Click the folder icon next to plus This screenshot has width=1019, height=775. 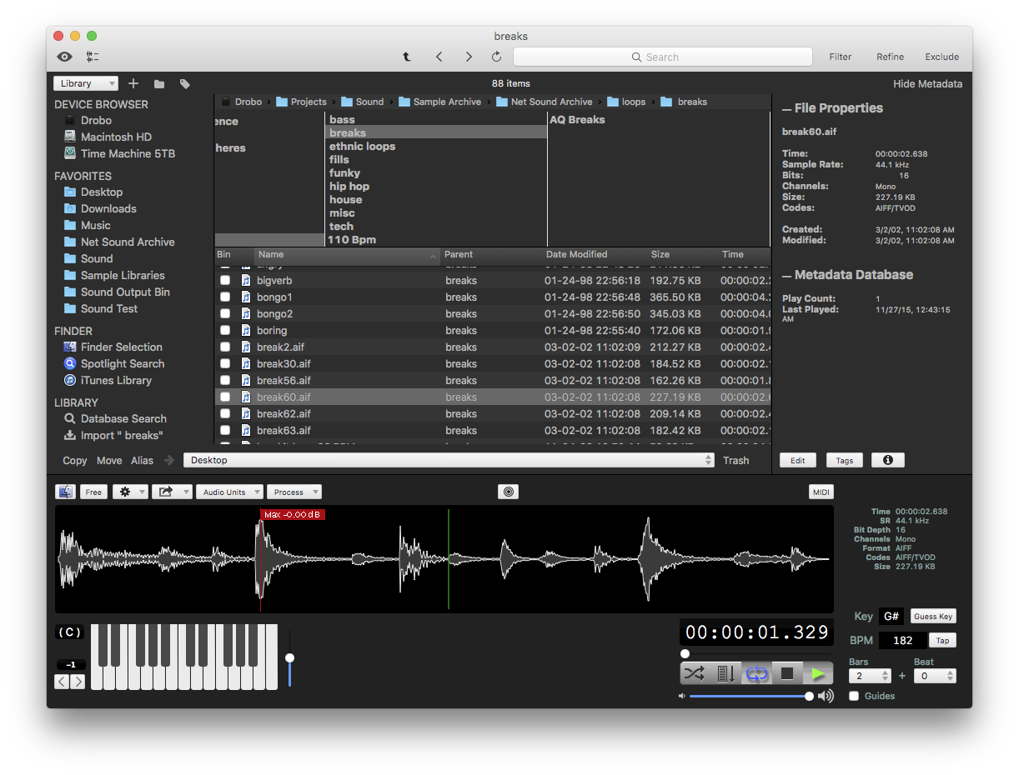(159, 83)
